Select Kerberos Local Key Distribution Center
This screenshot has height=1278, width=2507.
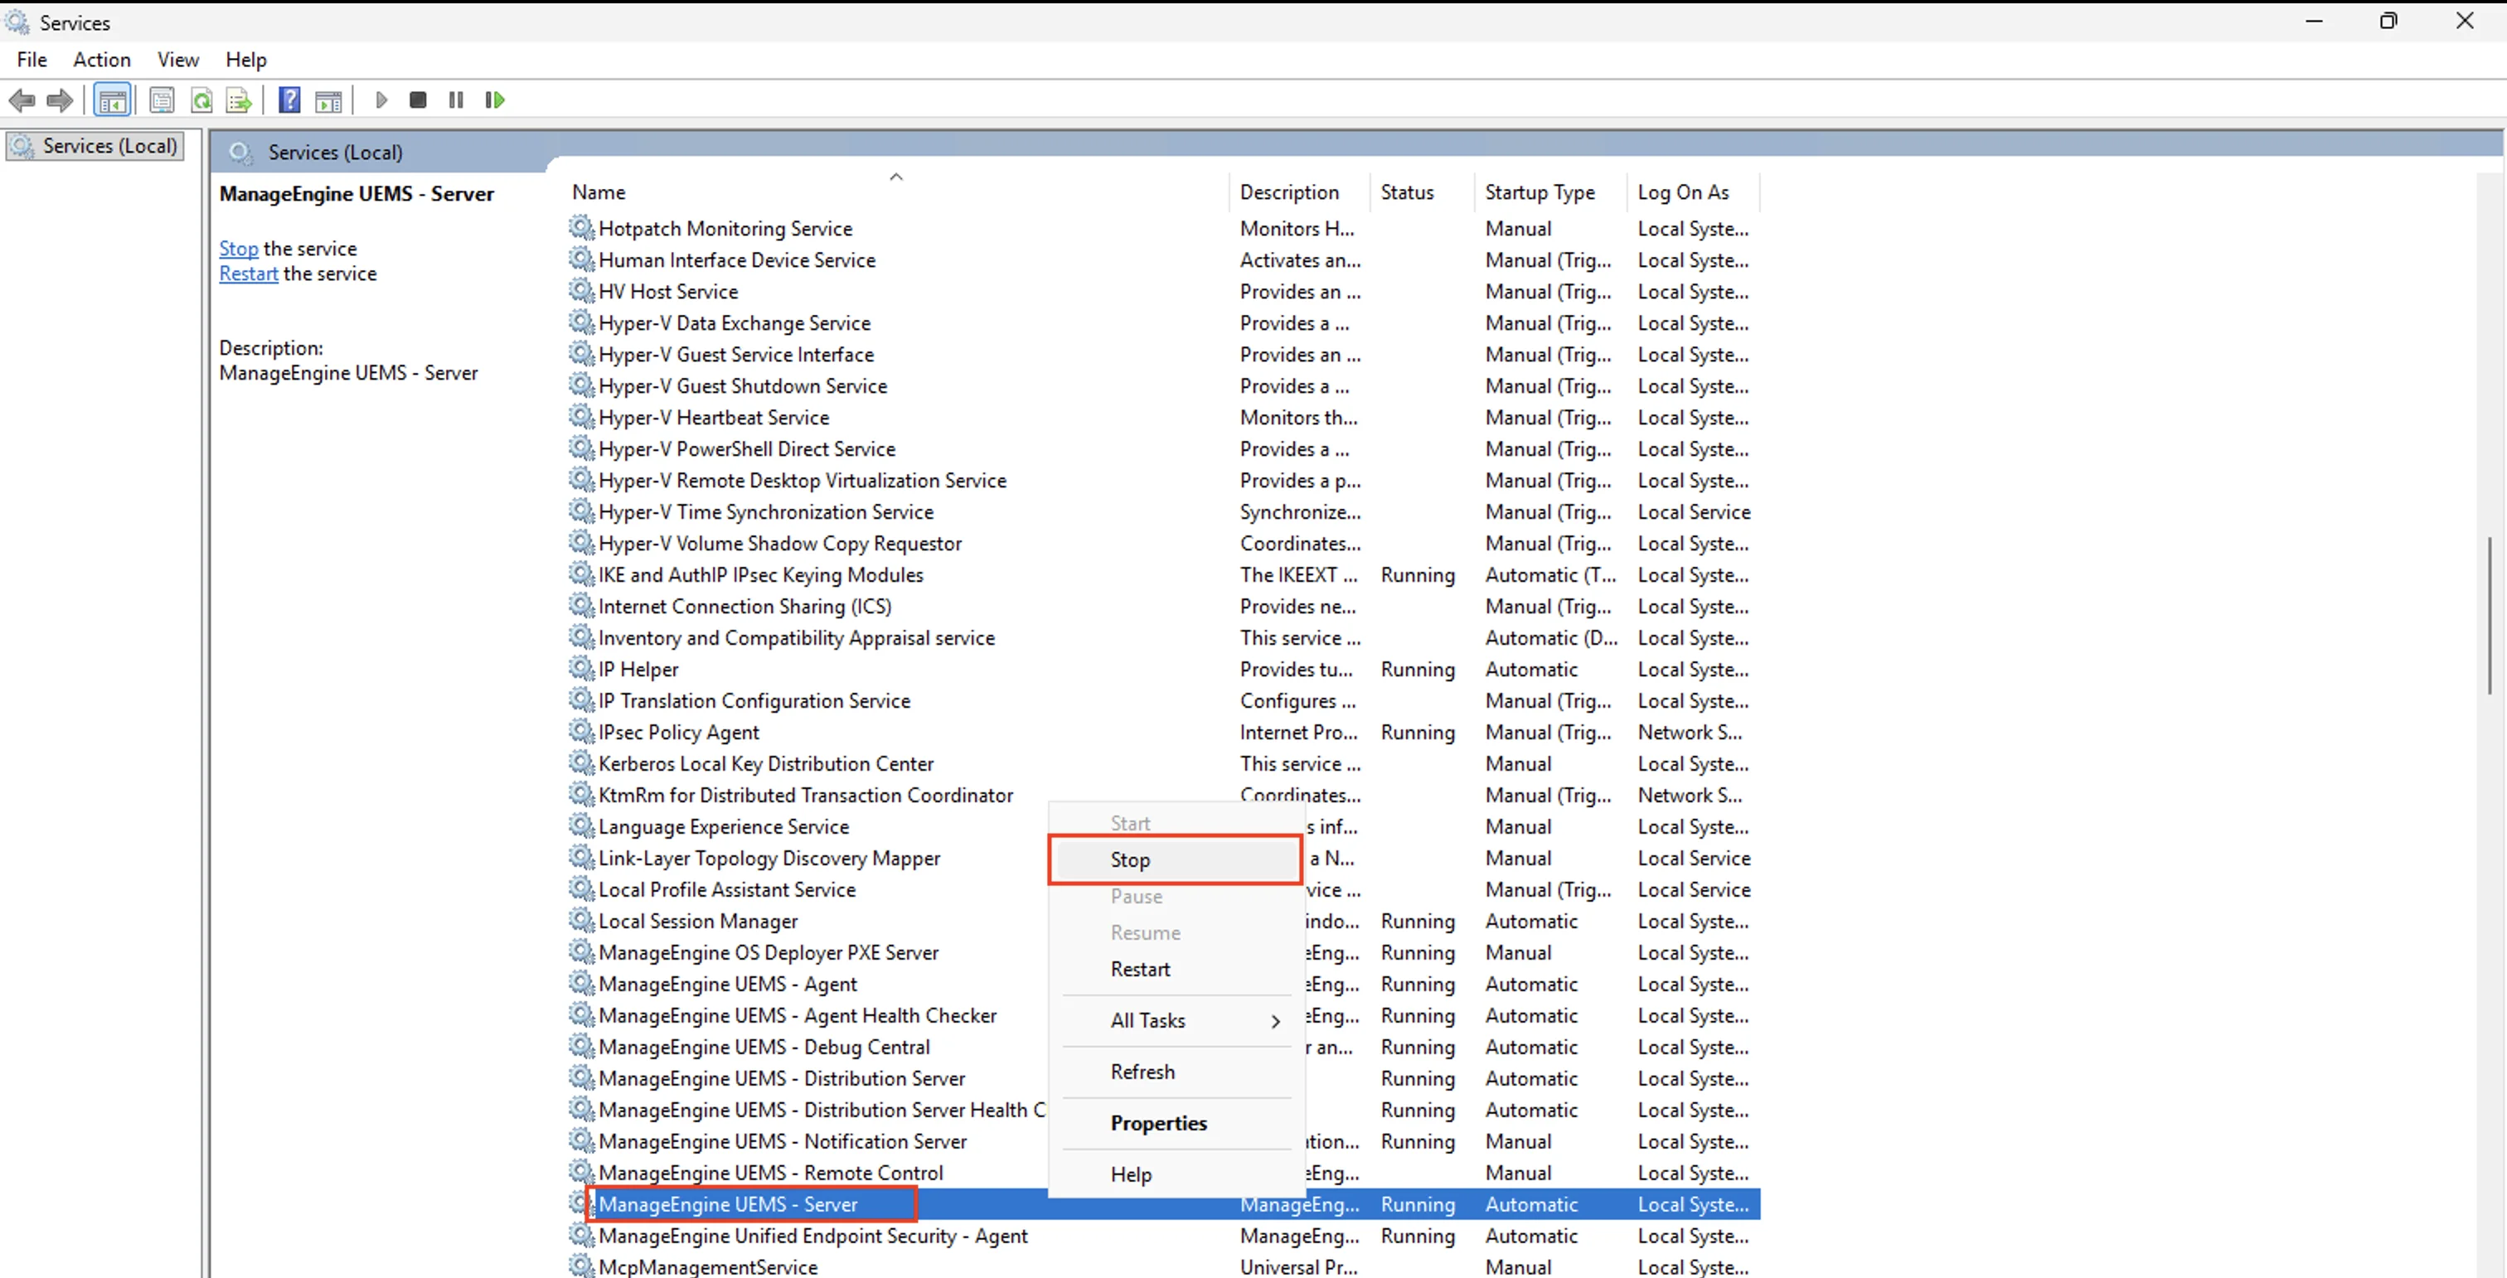click(x=1164, y=763)
